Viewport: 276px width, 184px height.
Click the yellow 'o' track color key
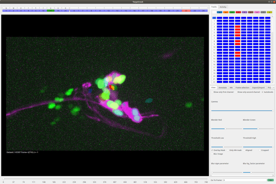tap(269, 12)
